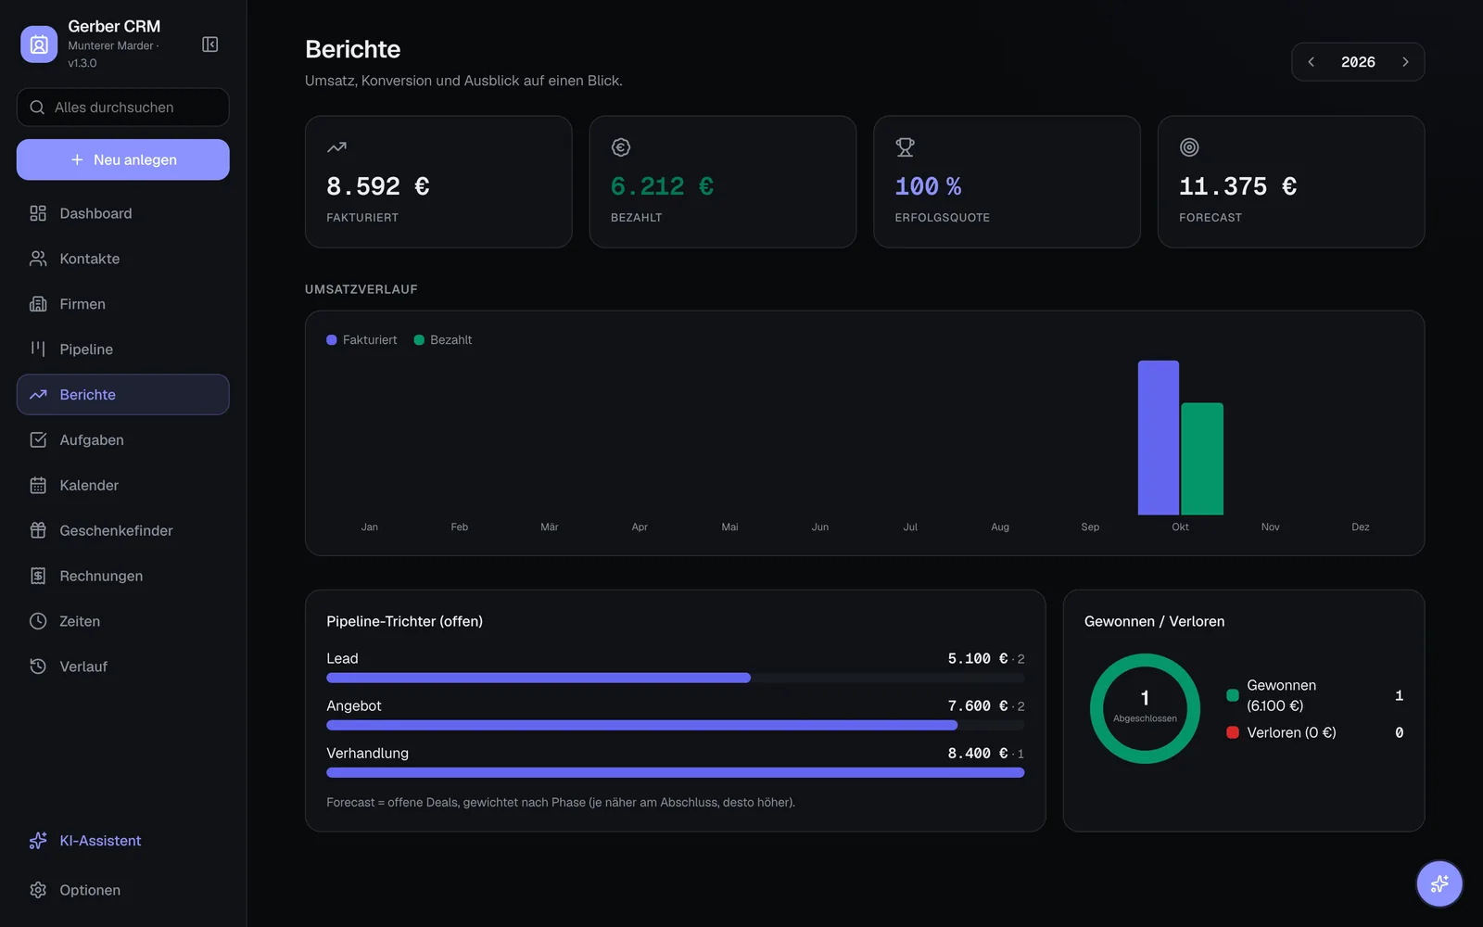Click the Aufgaben checkbox icon

(x=38, y=440)
